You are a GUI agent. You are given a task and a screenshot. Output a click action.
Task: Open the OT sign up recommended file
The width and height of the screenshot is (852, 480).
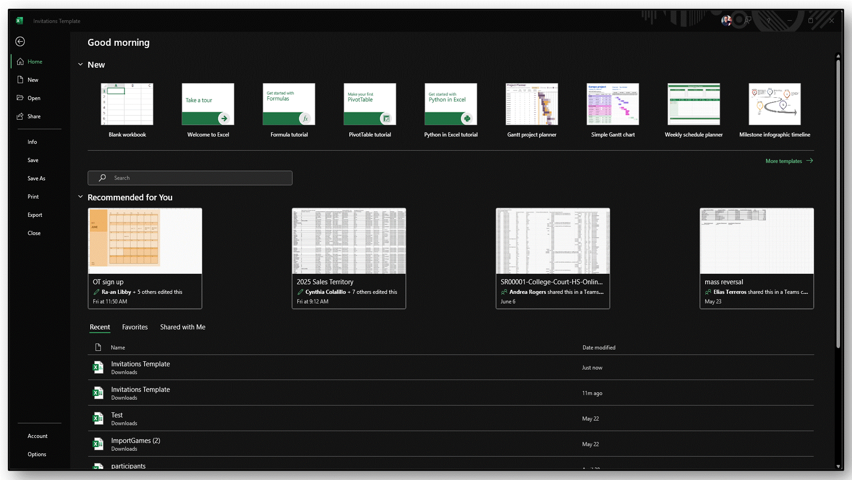145,258
